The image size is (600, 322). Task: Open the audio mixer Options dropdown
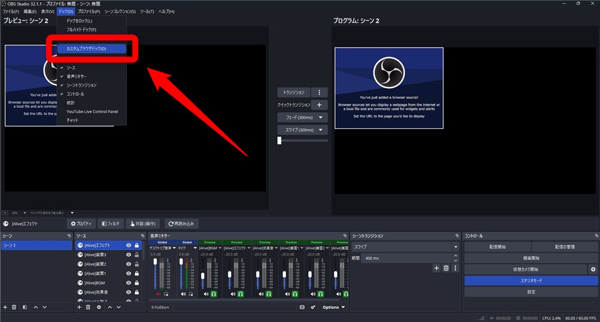point(333,307)
